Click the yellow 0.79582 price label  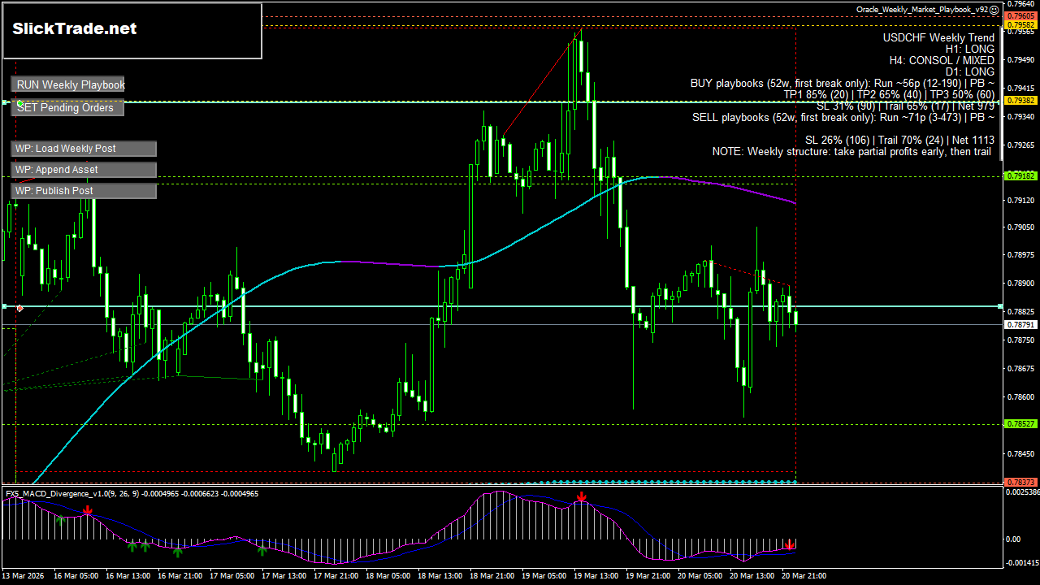tap(1021, 25)
